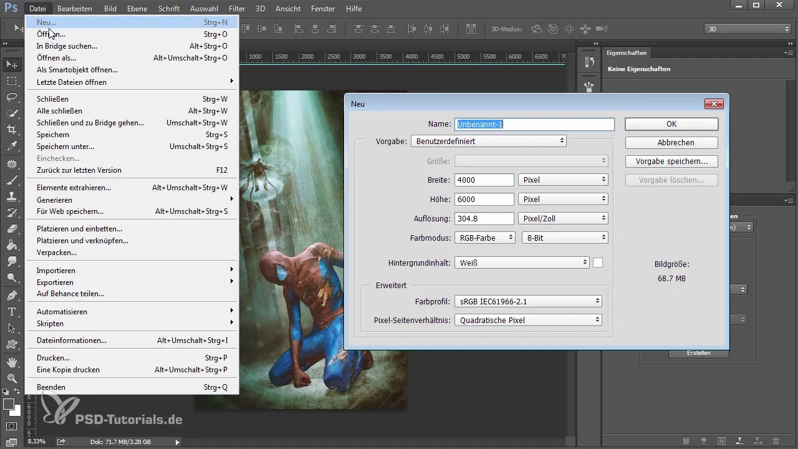Open the Pixel-Seitenverhältnis dropdown
Screen dimensions: 798x449
(x=528, y=320)
